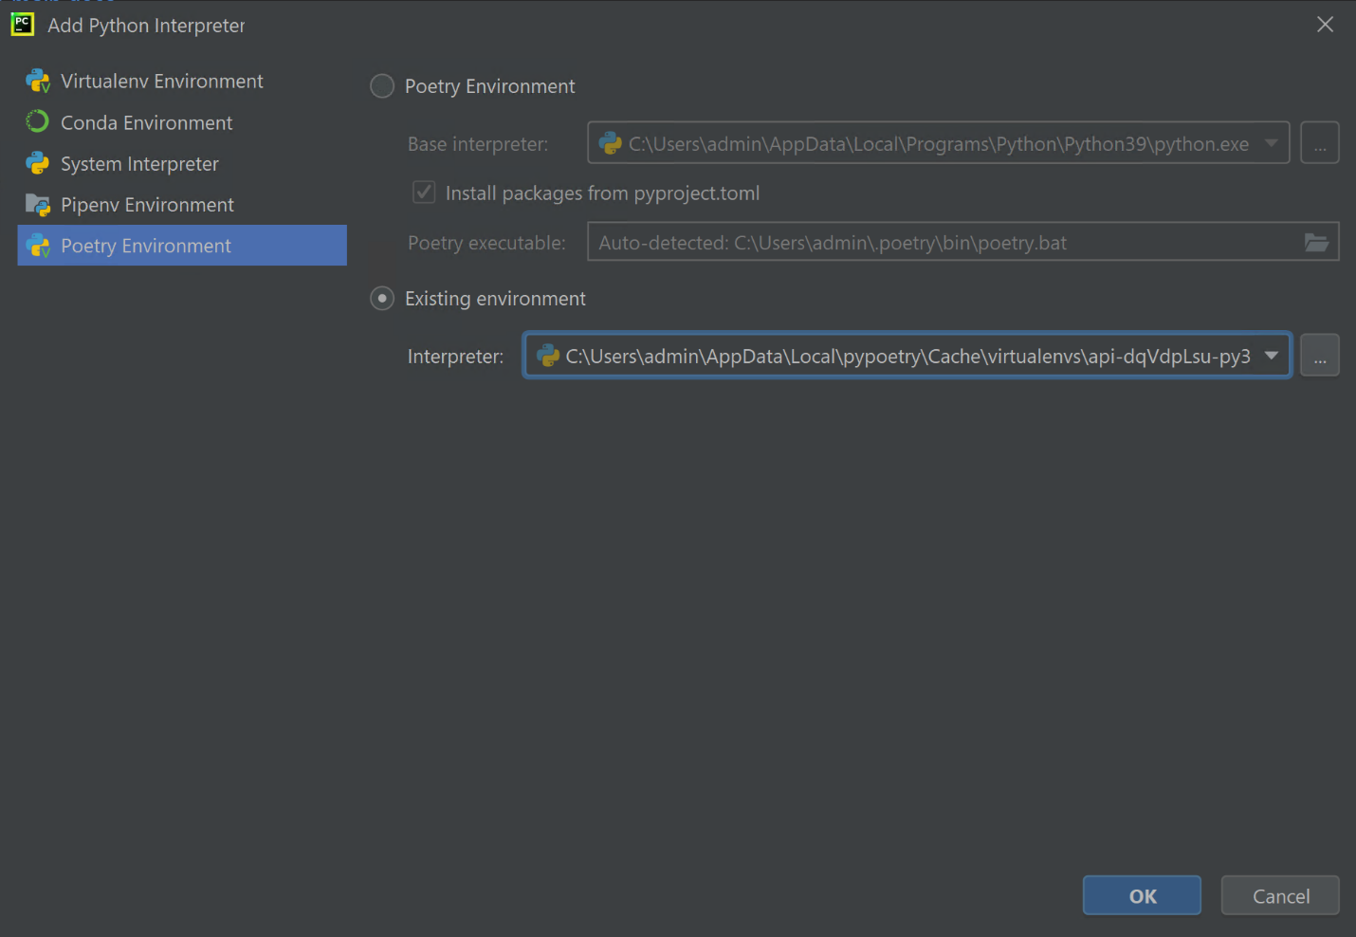This screenshot has height=937, width=1356.
Task: Close the Add Python Interpreter dialog
Action: [1325, 25]
